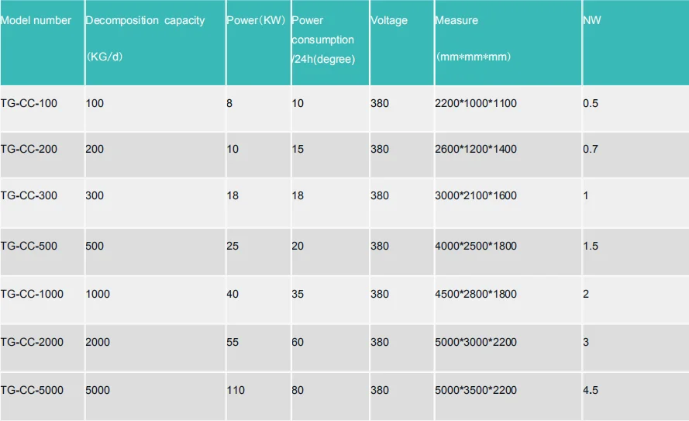Click the Voltage column header

389,20
